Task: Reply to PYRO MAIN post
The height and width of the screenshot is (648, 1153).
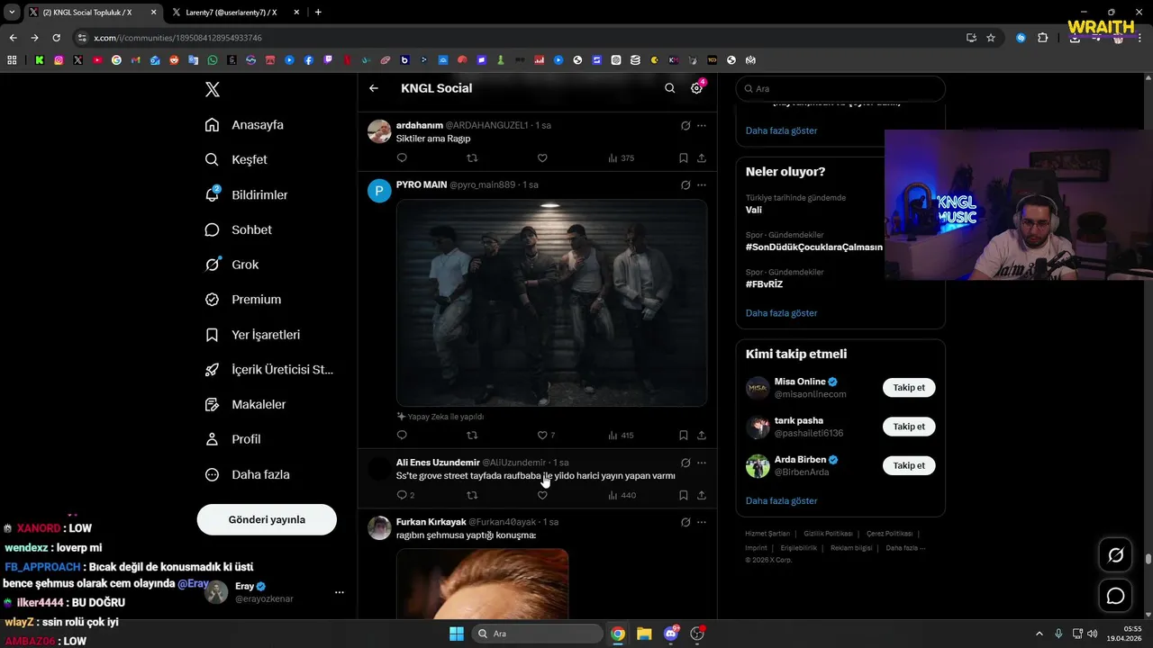Action: [402, 435]
